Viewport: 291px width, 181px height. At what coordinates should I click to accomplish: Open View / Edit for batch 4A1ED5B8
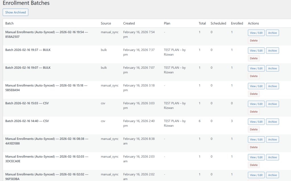pyautogui.click(x=256, y=139)
